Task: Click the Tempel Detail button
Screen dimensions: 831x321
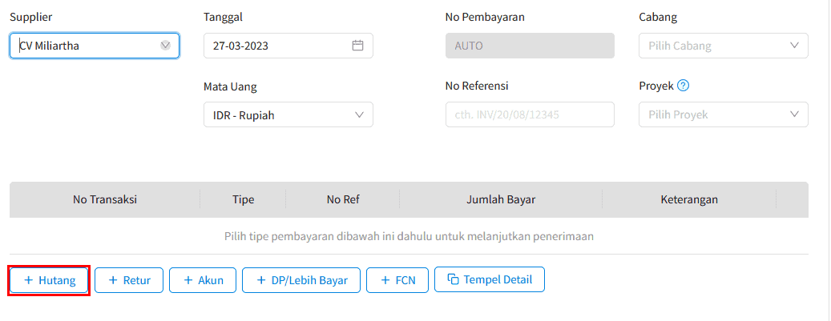Action: [x=490, y=279]
